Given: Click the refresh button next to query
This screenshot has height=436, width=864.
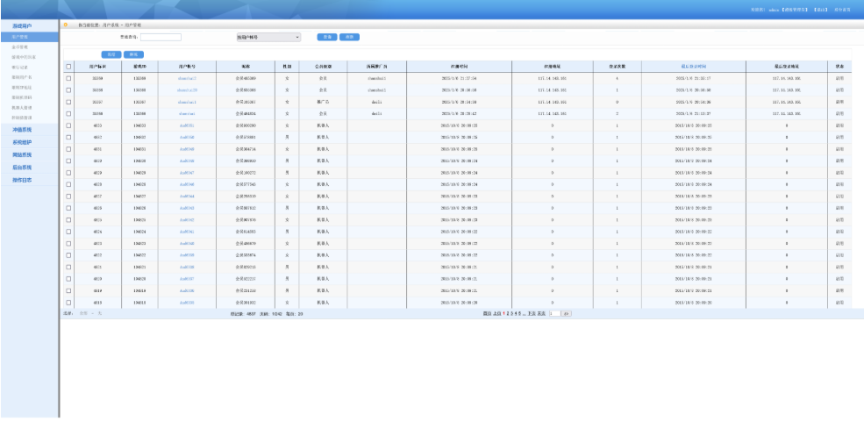Looking at the screenshot, I should [349, 37].
